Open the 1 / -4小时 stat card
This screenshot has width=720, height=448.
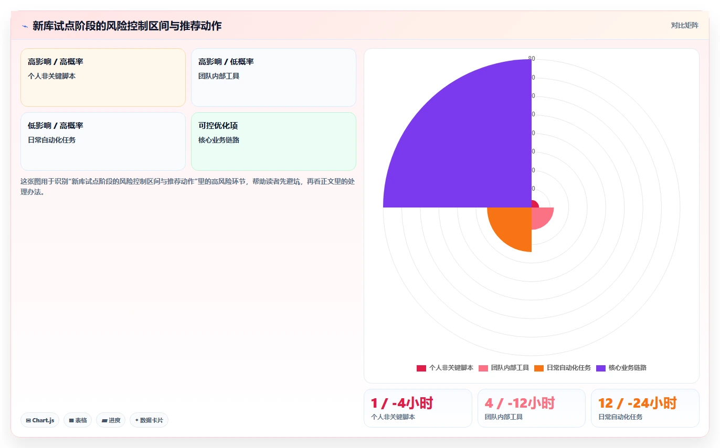pyautogui.click(x=418, y=408)
